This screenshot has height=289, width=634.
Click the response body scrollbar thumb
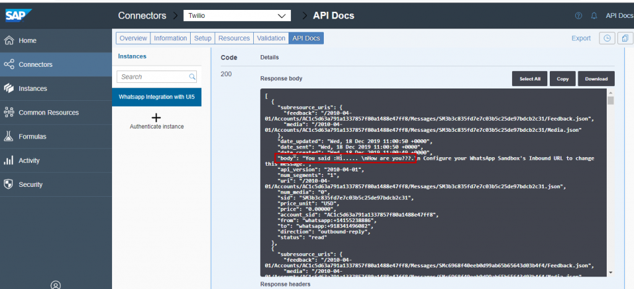click(610, 100)
